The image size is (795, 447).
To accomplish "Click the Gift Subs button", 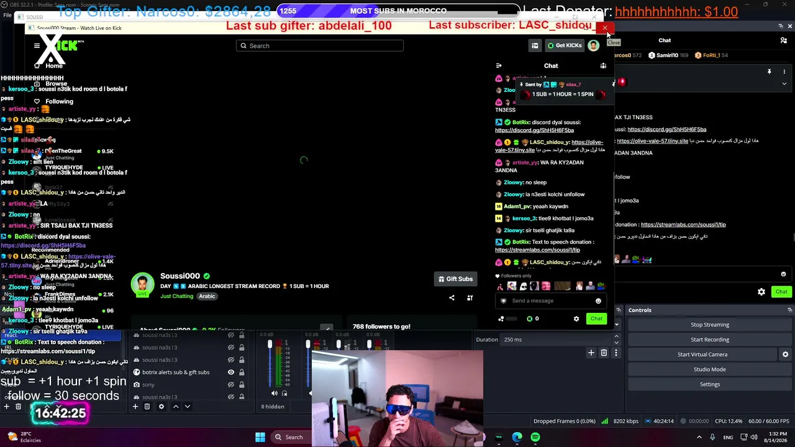I will click(455, 279).
